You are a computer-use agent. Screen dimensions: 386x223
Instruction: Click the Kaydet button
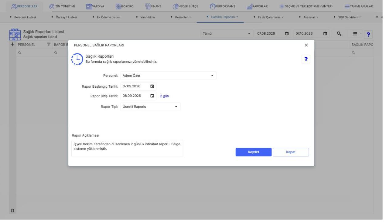tap(254, 152)
